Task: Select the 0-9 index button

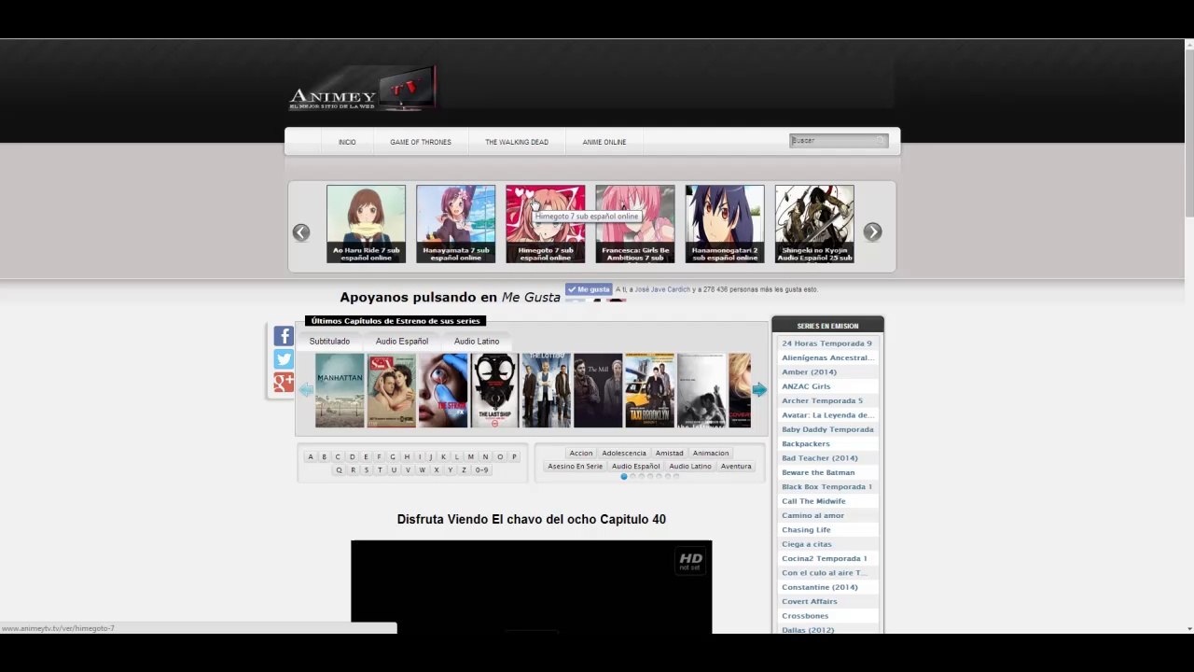Action: [481, 470]
